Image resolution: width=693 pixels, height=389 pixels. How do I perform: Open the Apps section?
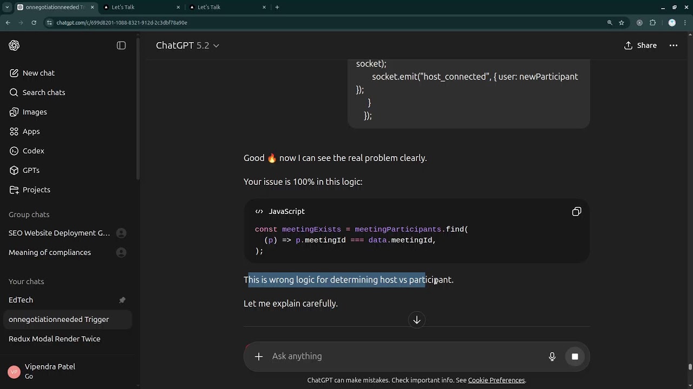(68, 131)
